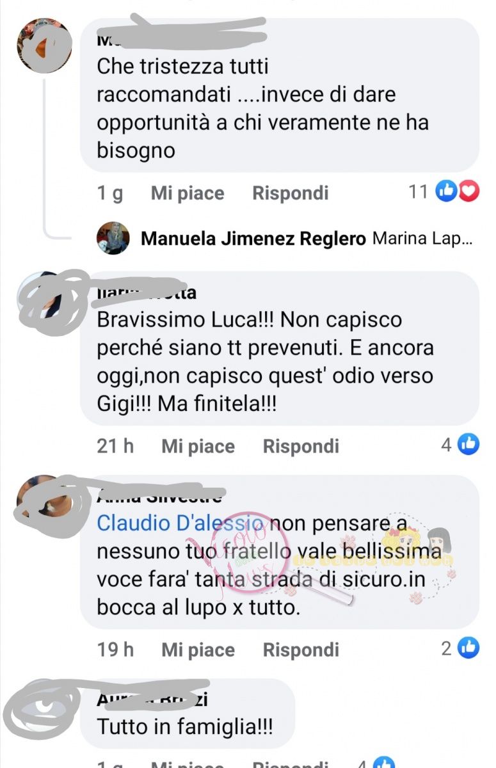The height and width of the screenshot is (768, 496).
Task: Click the red heart reaction icon
Action: [468, 191]
